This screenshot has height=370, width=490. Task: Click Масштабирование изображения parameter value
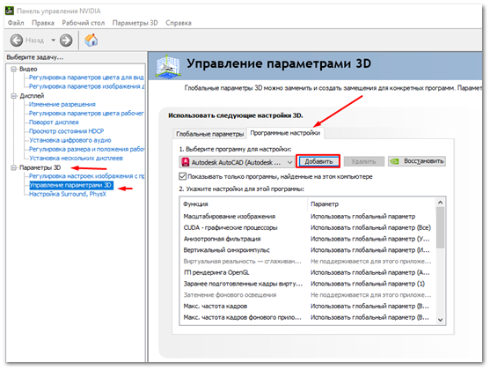pos(362,217)
